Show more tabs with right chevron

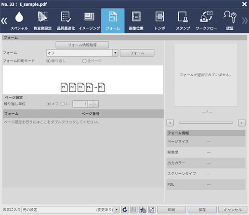[x=245, y=21]
